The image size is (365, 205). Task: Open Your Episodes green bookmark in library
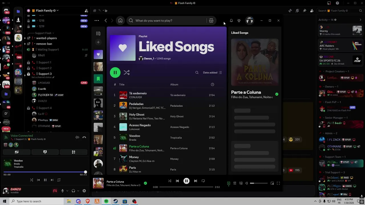[x=98, y=79]
